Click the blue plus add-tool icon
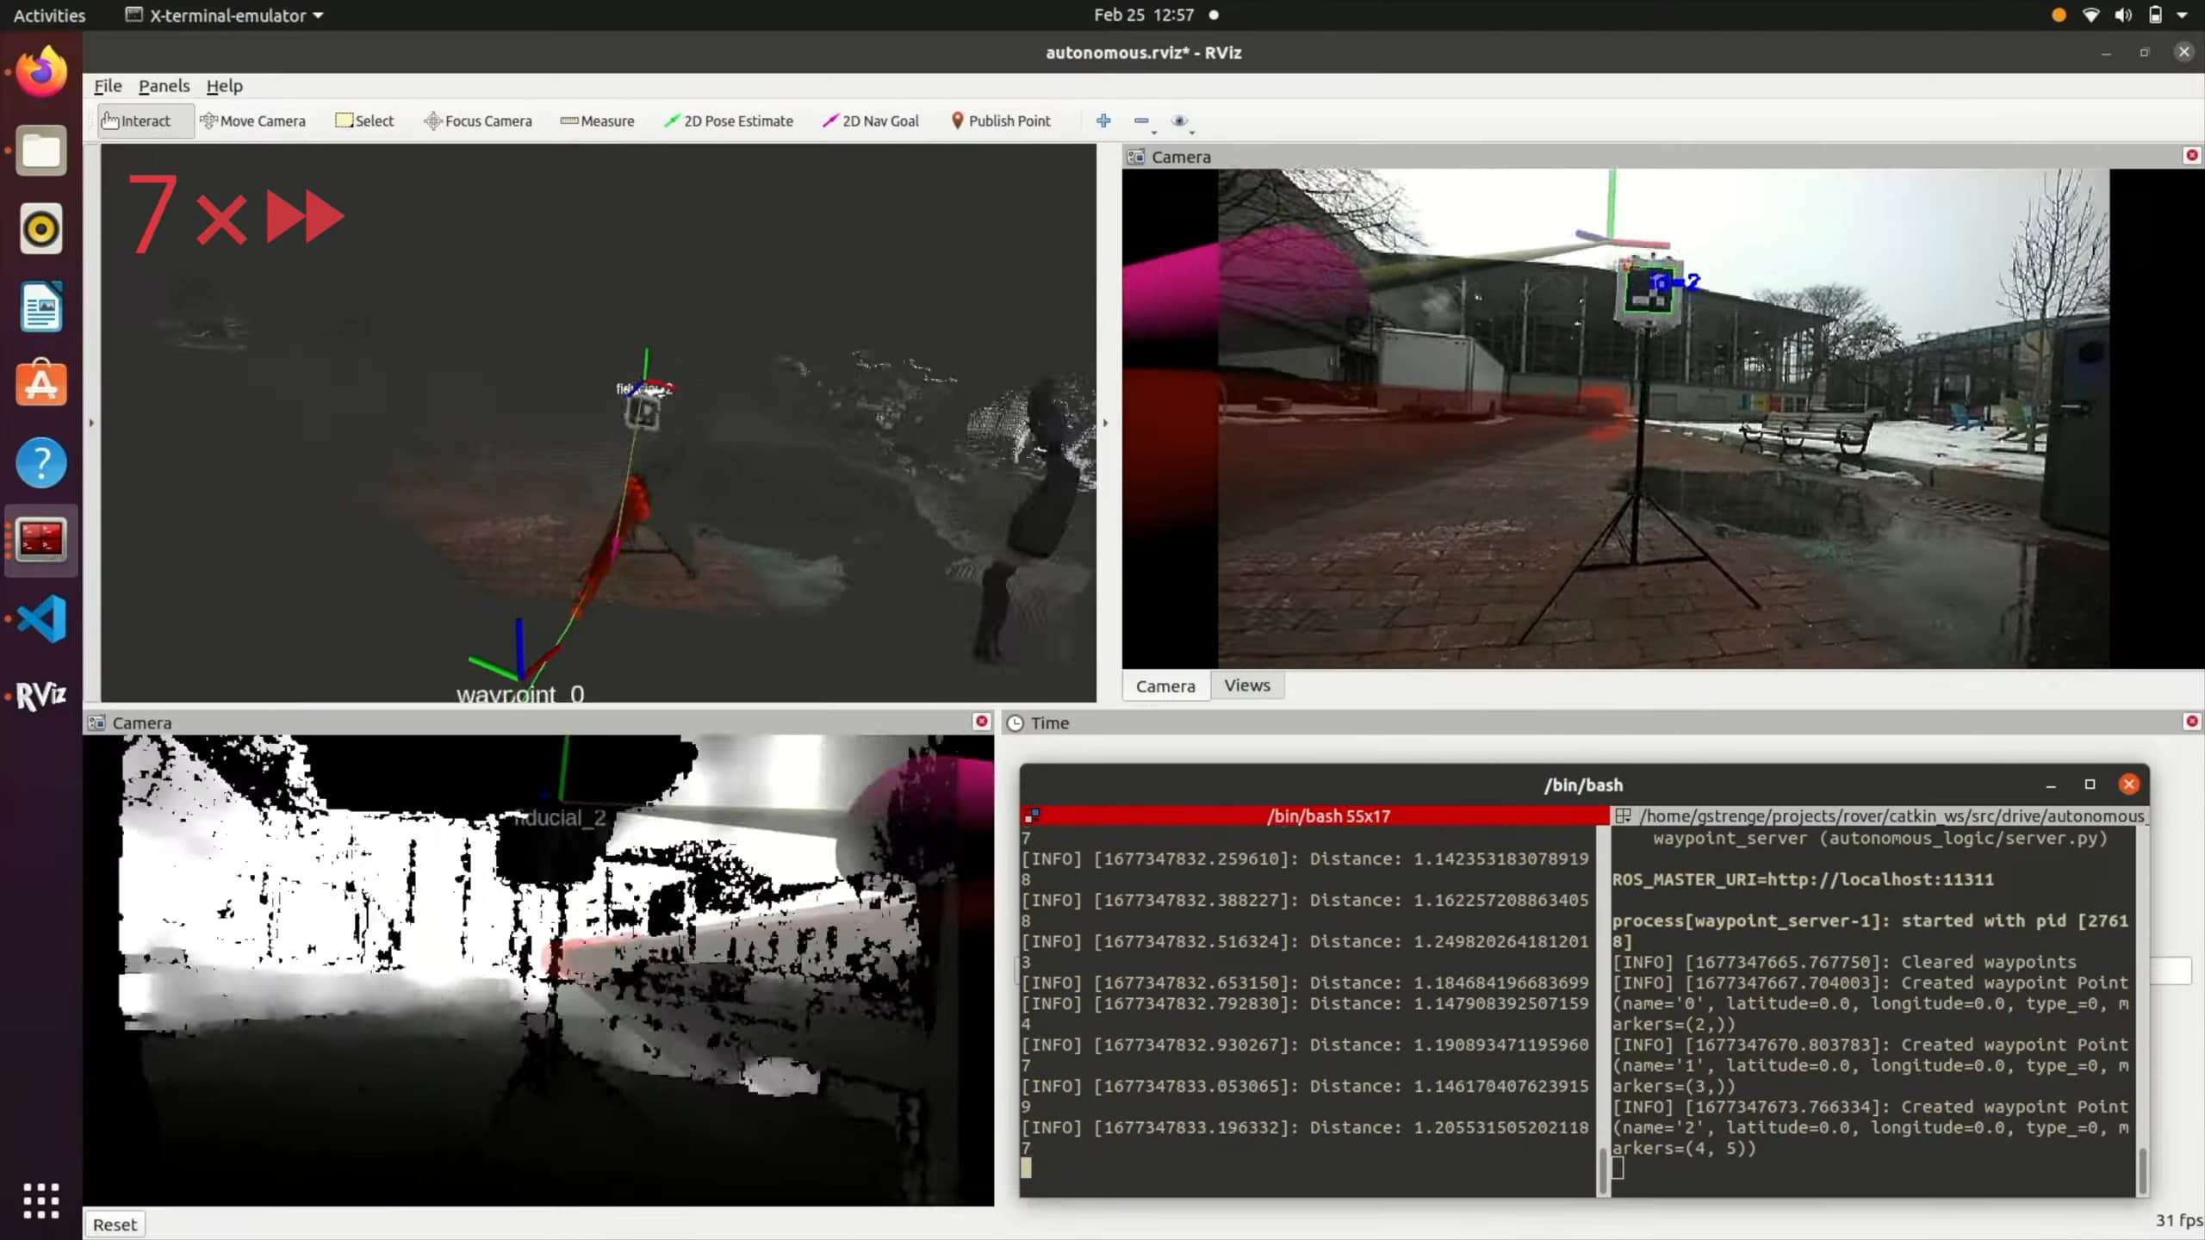Image resolution: width=2205 pixels, height=1240 pixels. click(1103, 121)
